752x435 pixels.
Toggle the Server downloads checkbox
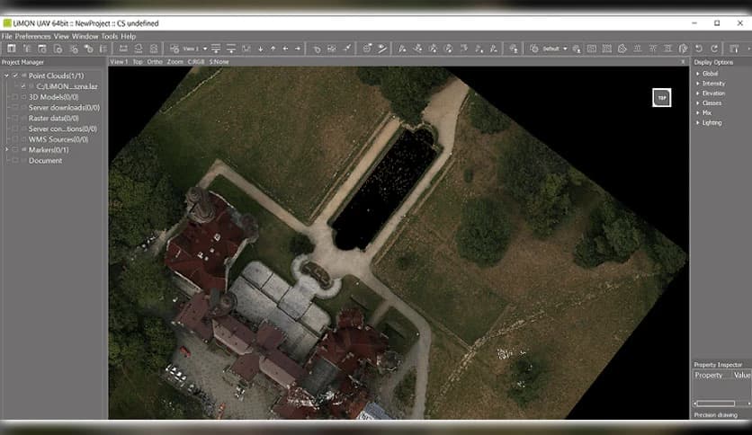15,107
